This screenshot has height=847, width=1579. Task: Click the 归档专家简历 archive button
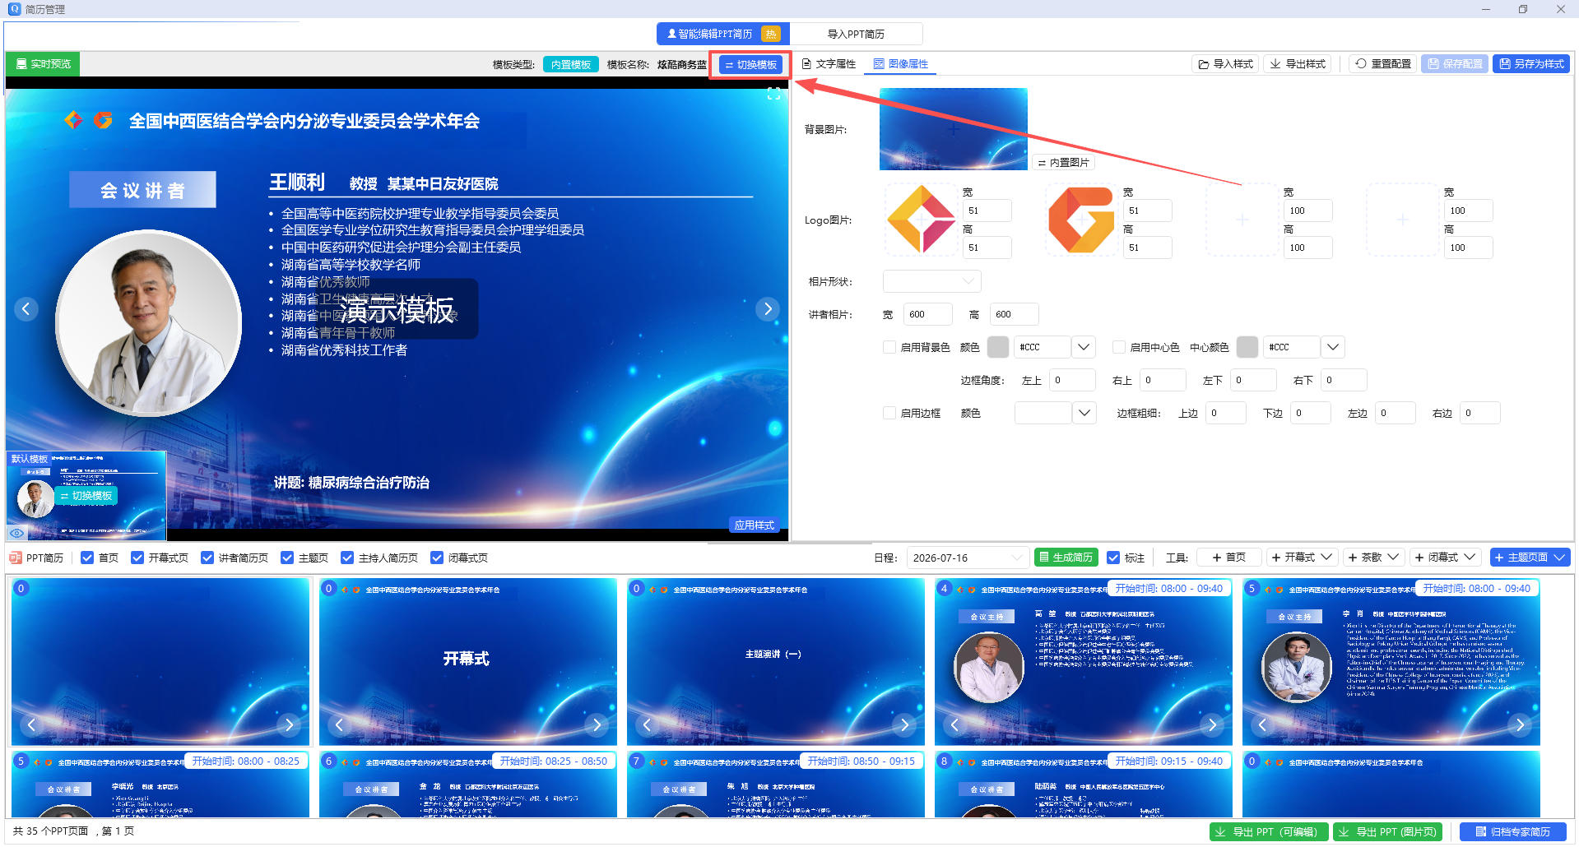[1512, 832]
